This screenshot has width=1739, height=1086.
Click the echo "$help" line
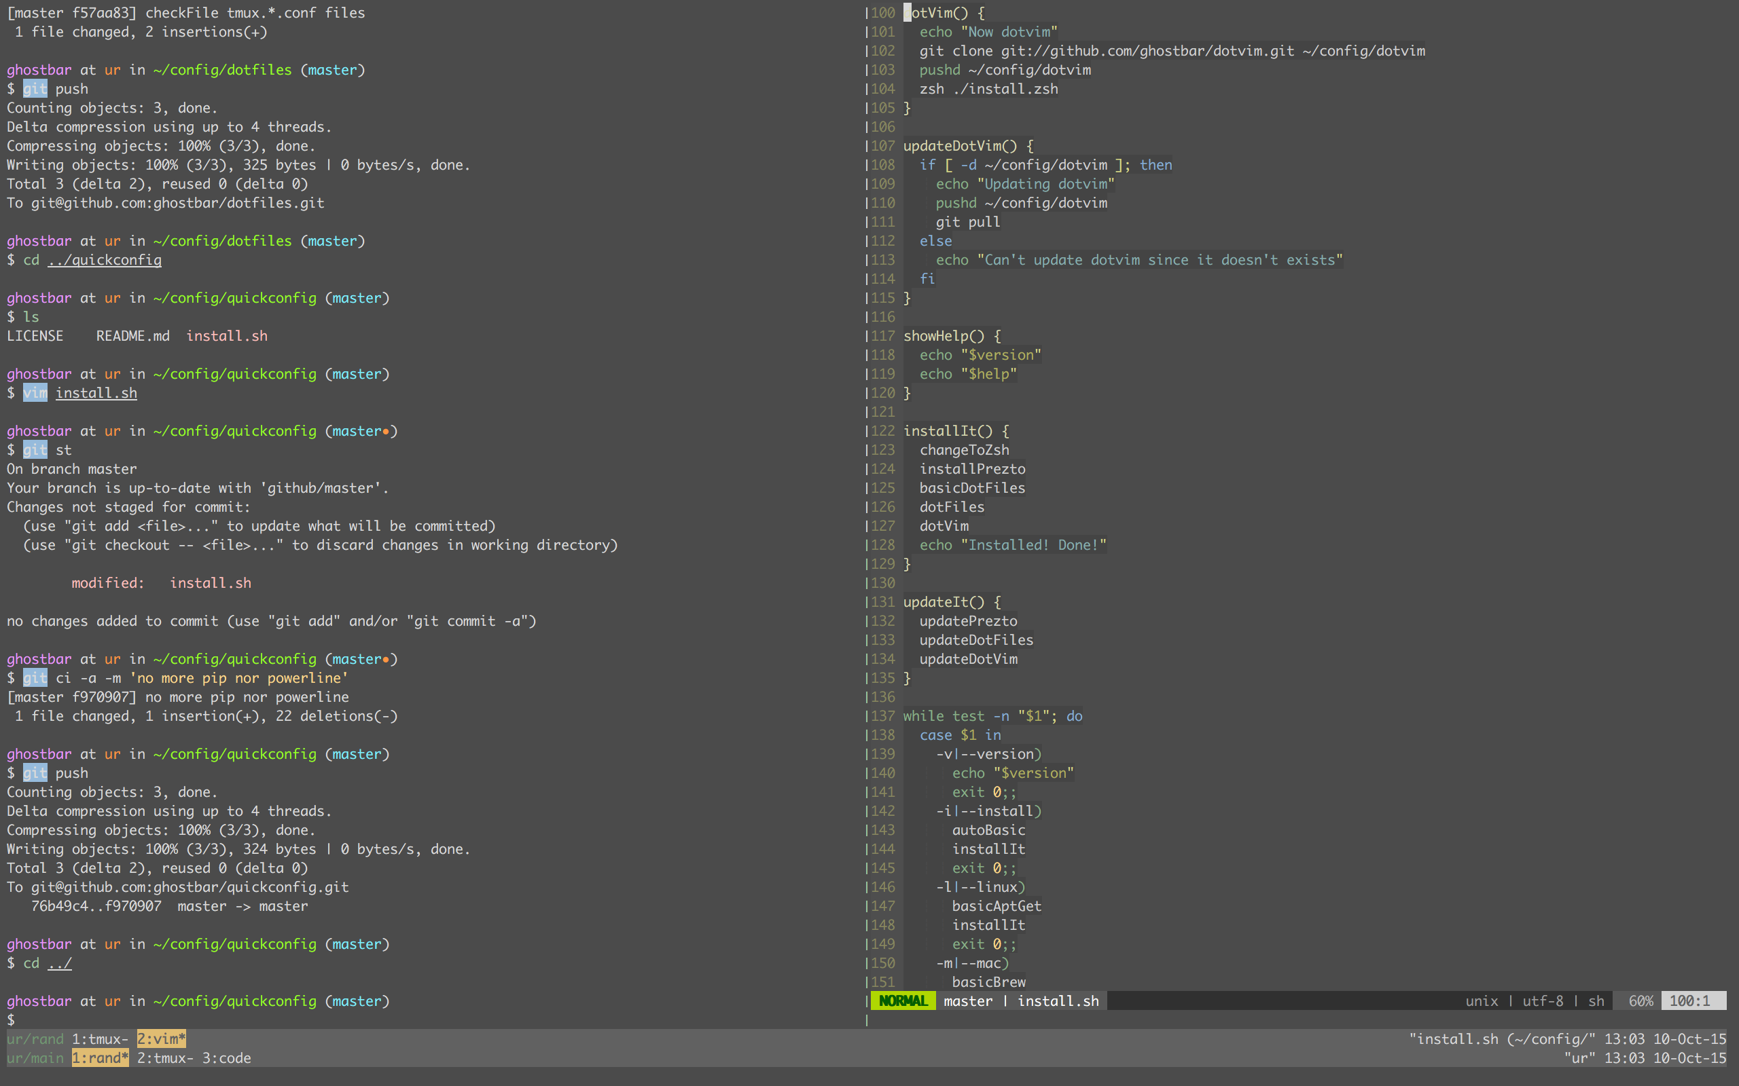968,373
